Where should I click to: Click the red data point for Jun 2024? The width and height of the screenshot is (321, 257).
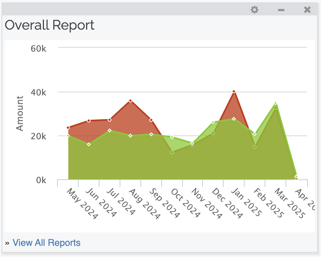point(89,121)
